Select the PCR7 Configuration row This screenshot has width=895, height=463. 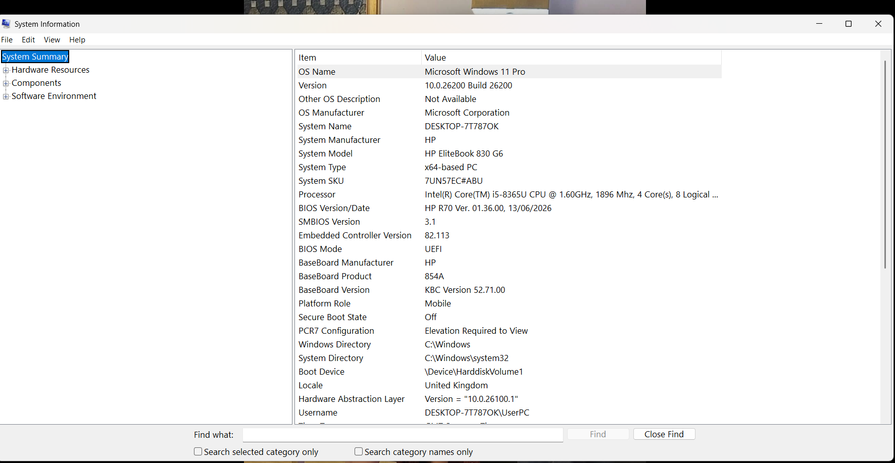click(x=509, y=331)
